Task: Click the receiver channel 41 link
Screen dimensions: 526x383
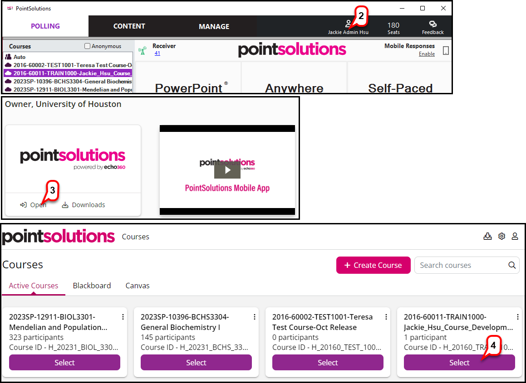Action: coord(157,53)
